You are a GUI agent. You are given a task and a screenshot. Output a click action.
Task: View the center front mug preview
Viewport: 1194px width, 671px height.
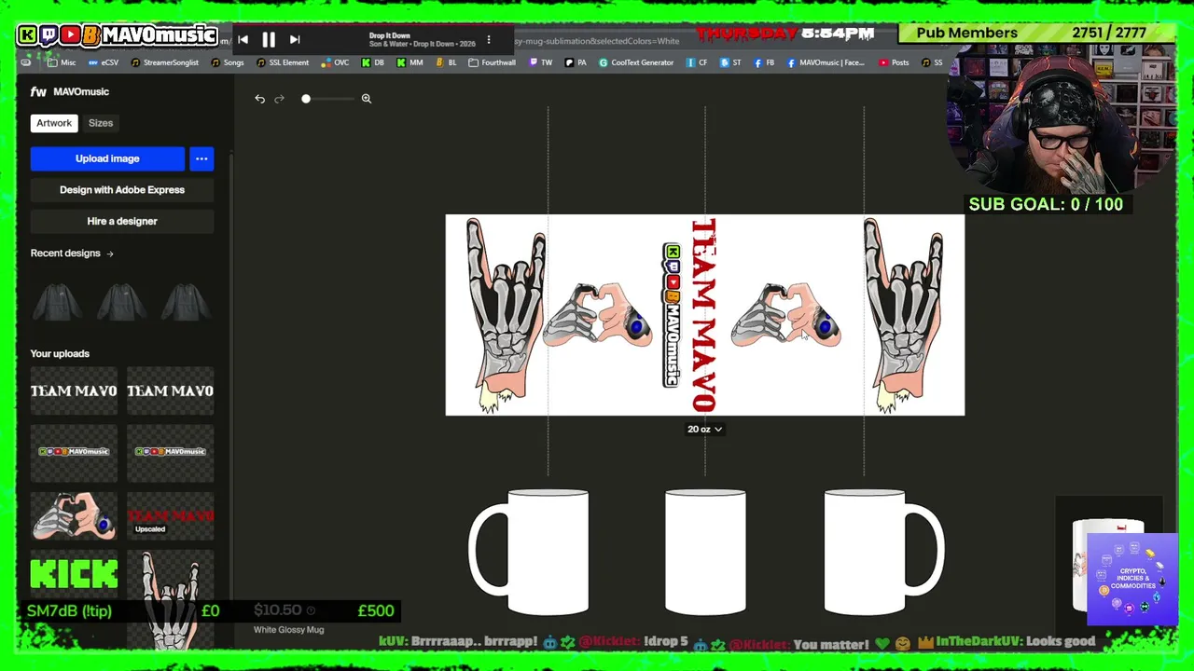[705, 552]
